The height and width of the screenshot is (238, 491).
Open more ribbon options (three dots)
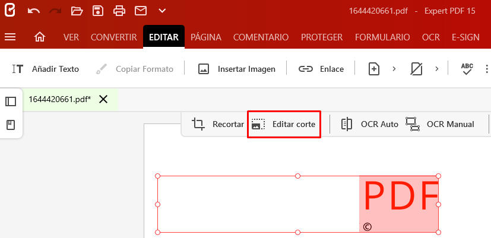pos(487,69)
